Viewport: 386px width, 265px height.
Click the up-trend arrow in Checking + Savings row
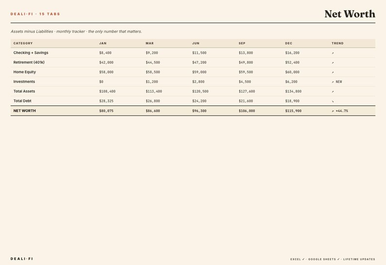tap(333, 53)
